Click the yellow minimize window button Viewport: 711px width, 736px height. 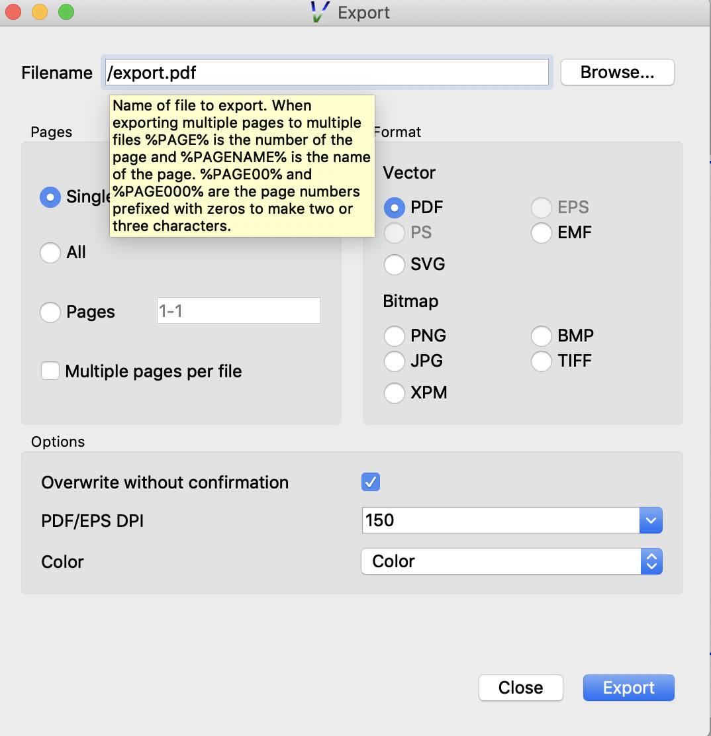click(x=40, y=12)
